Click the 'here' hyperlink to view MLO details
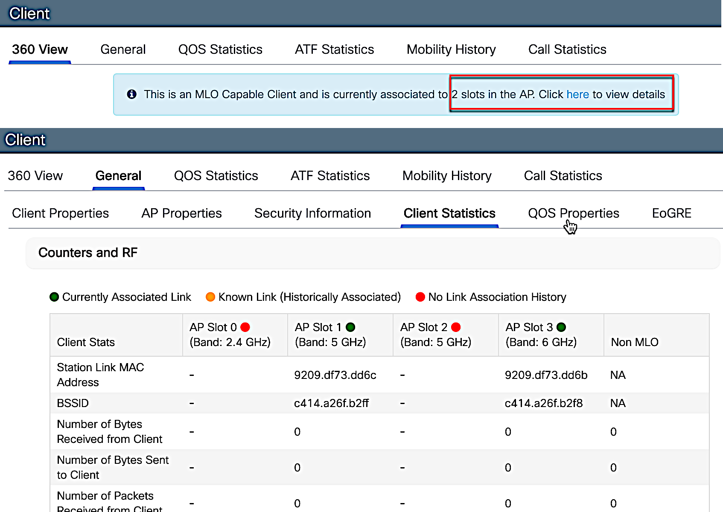Screen dimensions: 723x512 pyautogui.click(x=578, y=94)
